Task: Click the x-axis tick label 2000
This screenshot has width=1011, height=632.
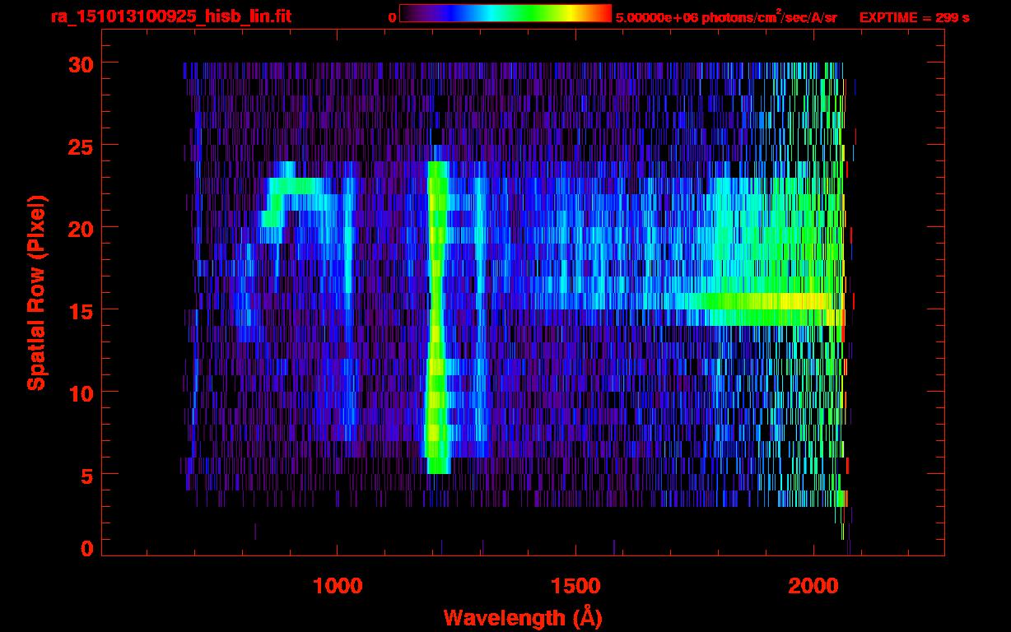Action: click(x=813, y=586)
